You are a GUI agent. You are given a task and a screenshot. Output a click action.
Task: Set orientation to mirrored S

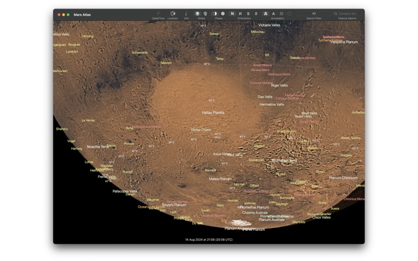256,14
